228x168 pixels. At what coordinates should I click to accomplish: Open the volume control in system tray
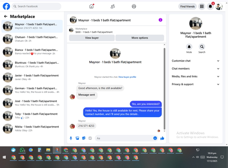[197, 157]
